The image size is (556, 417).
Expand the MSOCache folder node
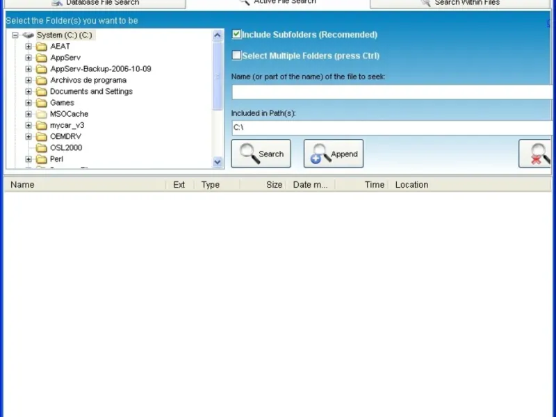[28, 114]
